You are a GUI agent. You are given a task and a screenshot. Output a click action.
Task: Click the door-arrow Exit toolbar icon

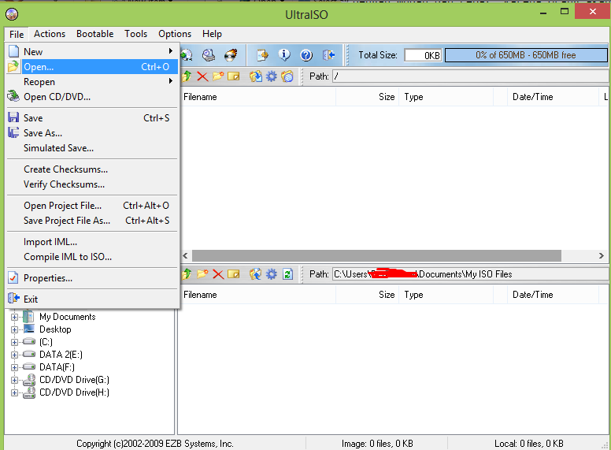(x=328, y=55)
